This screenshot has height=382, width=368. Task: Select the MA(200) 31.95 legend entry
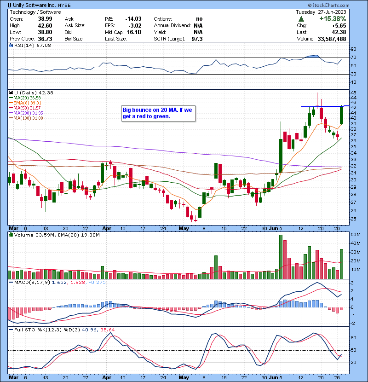pyautogui.click(x=26, y=113)
